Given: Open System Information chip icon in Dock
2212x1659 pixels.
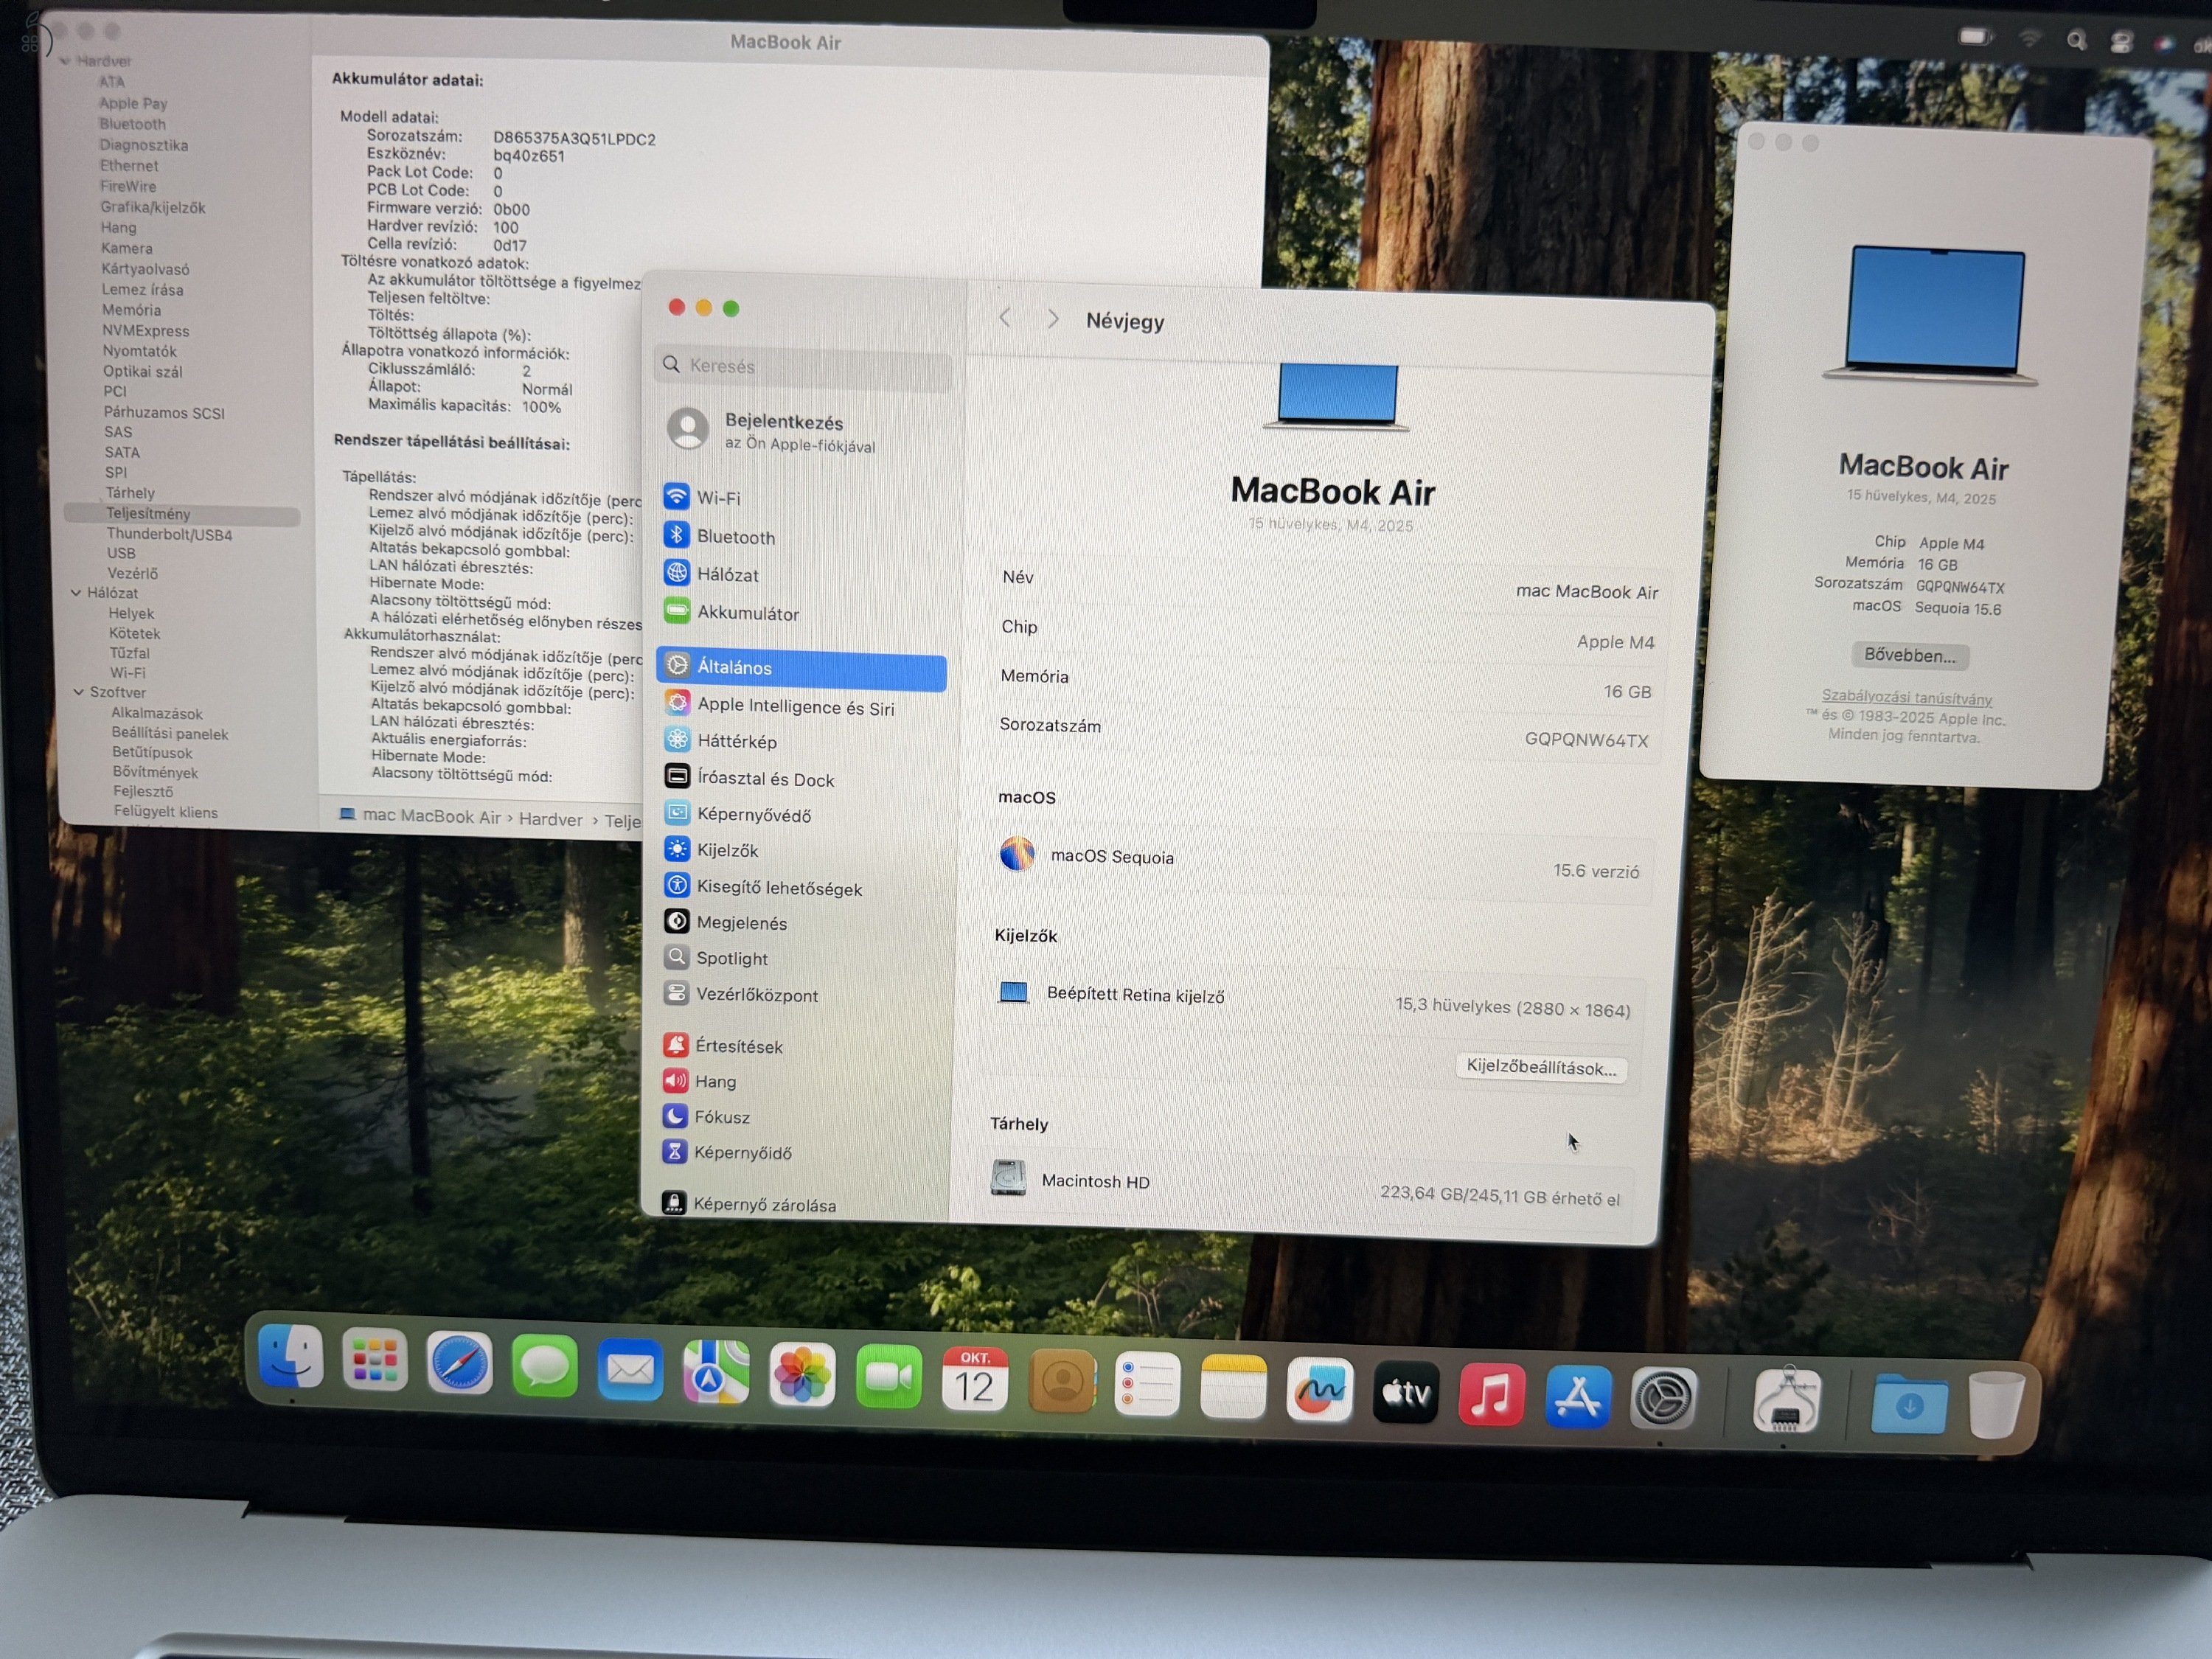Looking at the screenshot, I should coord(1787,1402).
